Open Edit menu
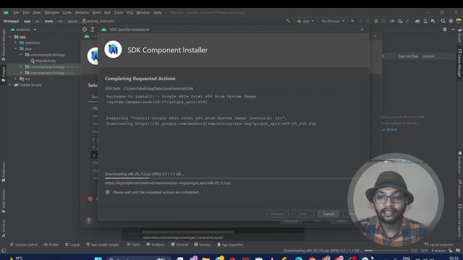Image resolution: width=463 pixels, height=260 pixels. (26, 13)
